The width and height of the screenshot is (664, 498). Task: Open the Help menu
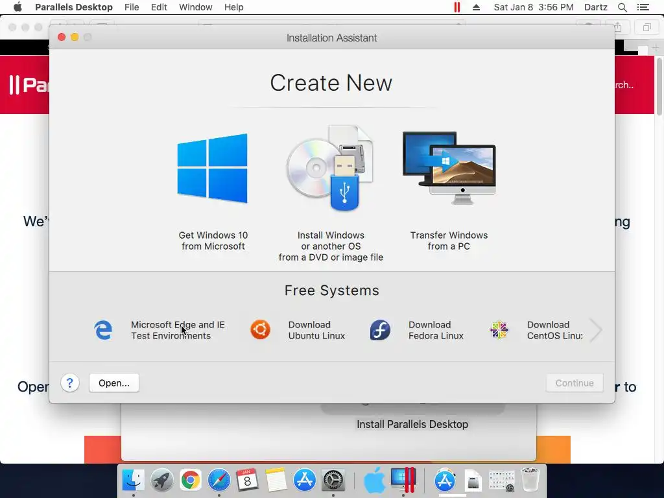pos(233,7)
